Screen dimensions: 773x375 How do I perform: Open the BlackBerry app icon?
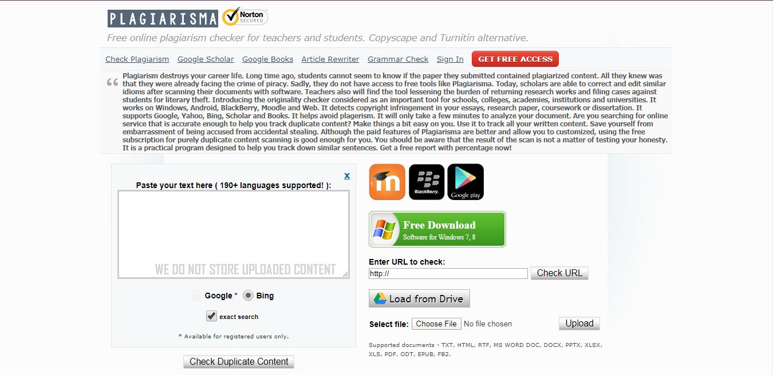pyautogui.click(x=427, y=182)
